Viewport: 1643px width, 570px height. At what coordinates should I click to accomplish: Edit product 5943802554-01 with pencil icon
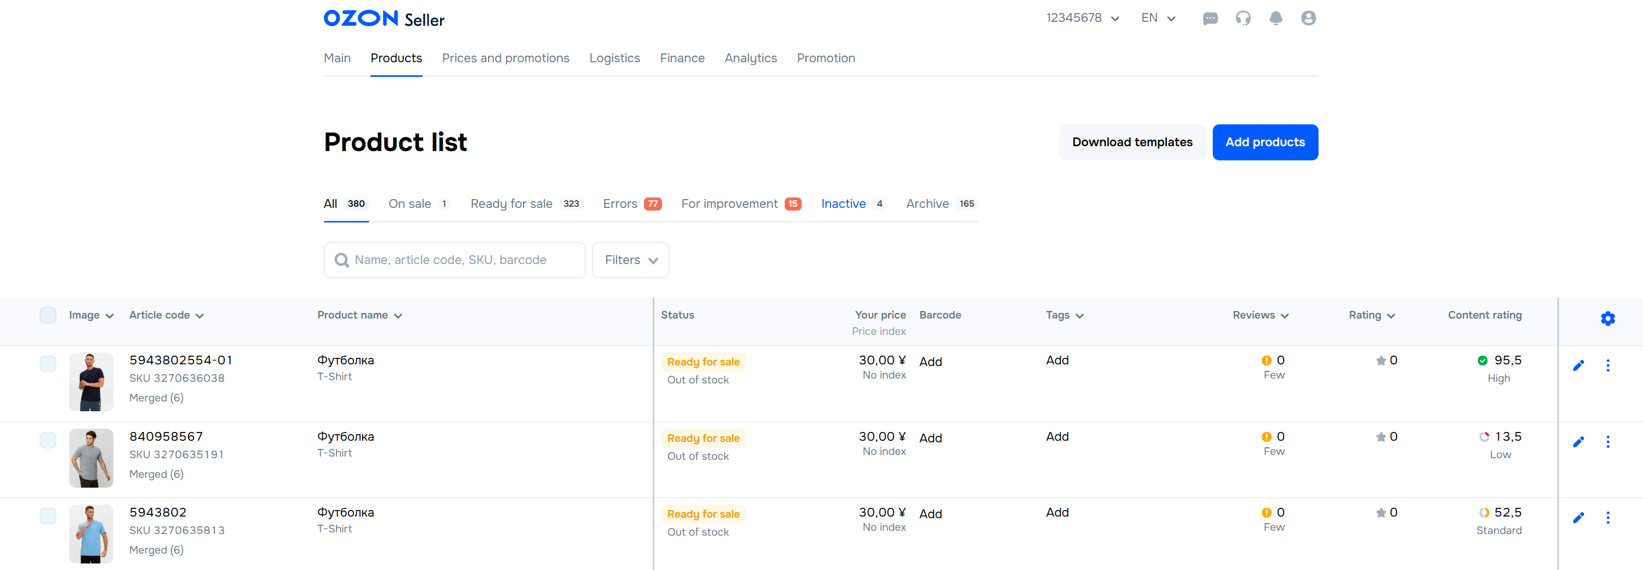pos(1578,366)
